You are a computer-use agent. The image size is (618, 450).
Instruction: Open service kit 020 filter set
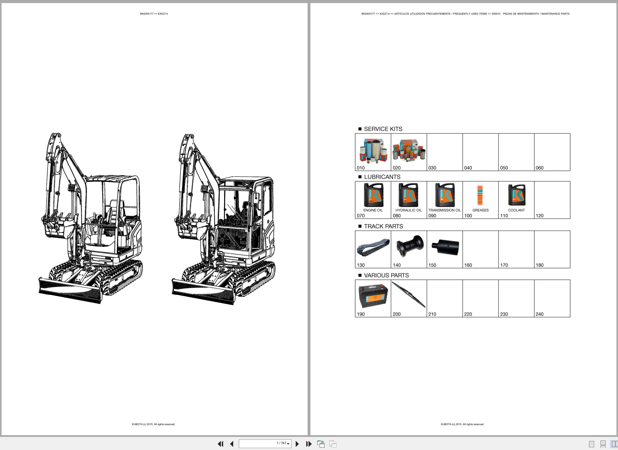tap(409, 152)
